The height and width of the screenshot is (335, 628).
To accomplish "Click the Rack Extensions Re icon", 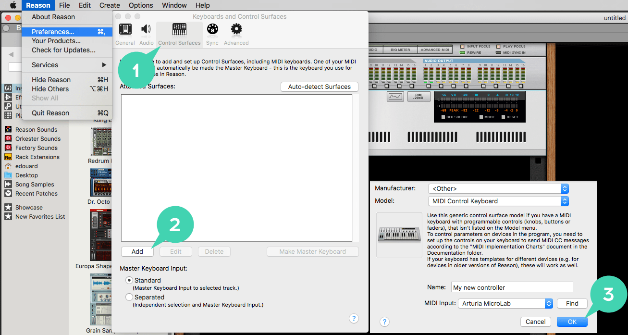I will click(x=8, y=157).
